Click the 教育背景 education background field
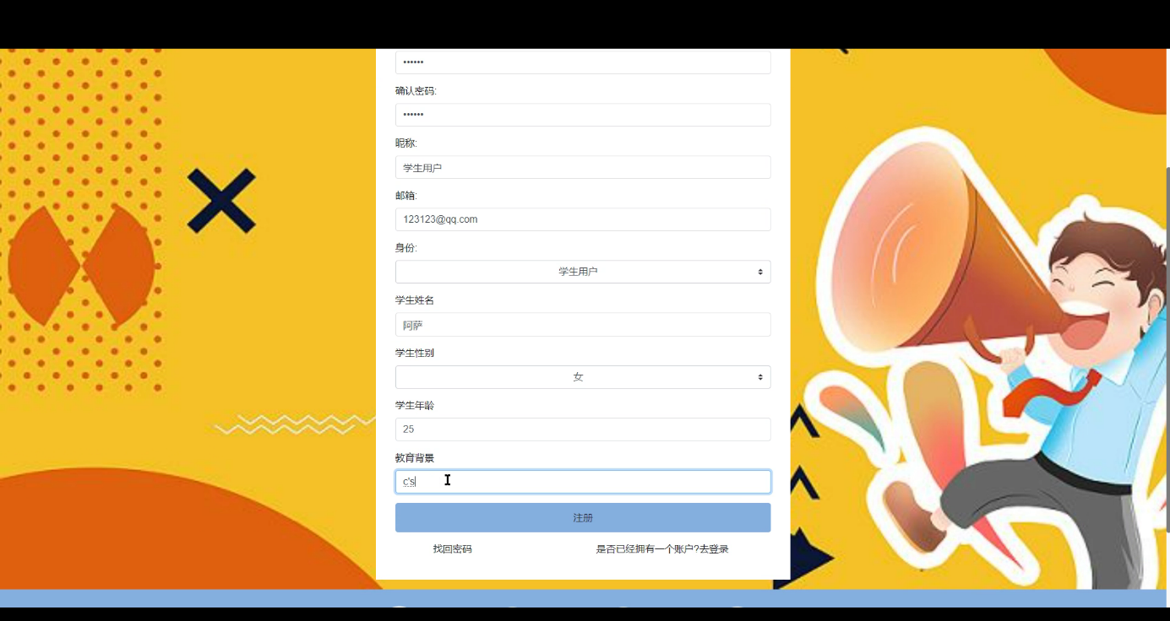 (583, 482)
